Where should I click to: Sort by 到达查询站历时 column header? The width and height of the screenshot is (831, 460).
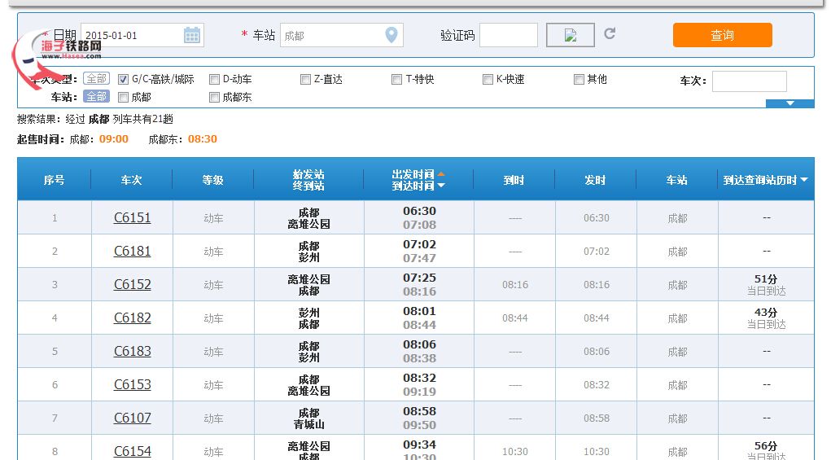click(x=765, y=180)
